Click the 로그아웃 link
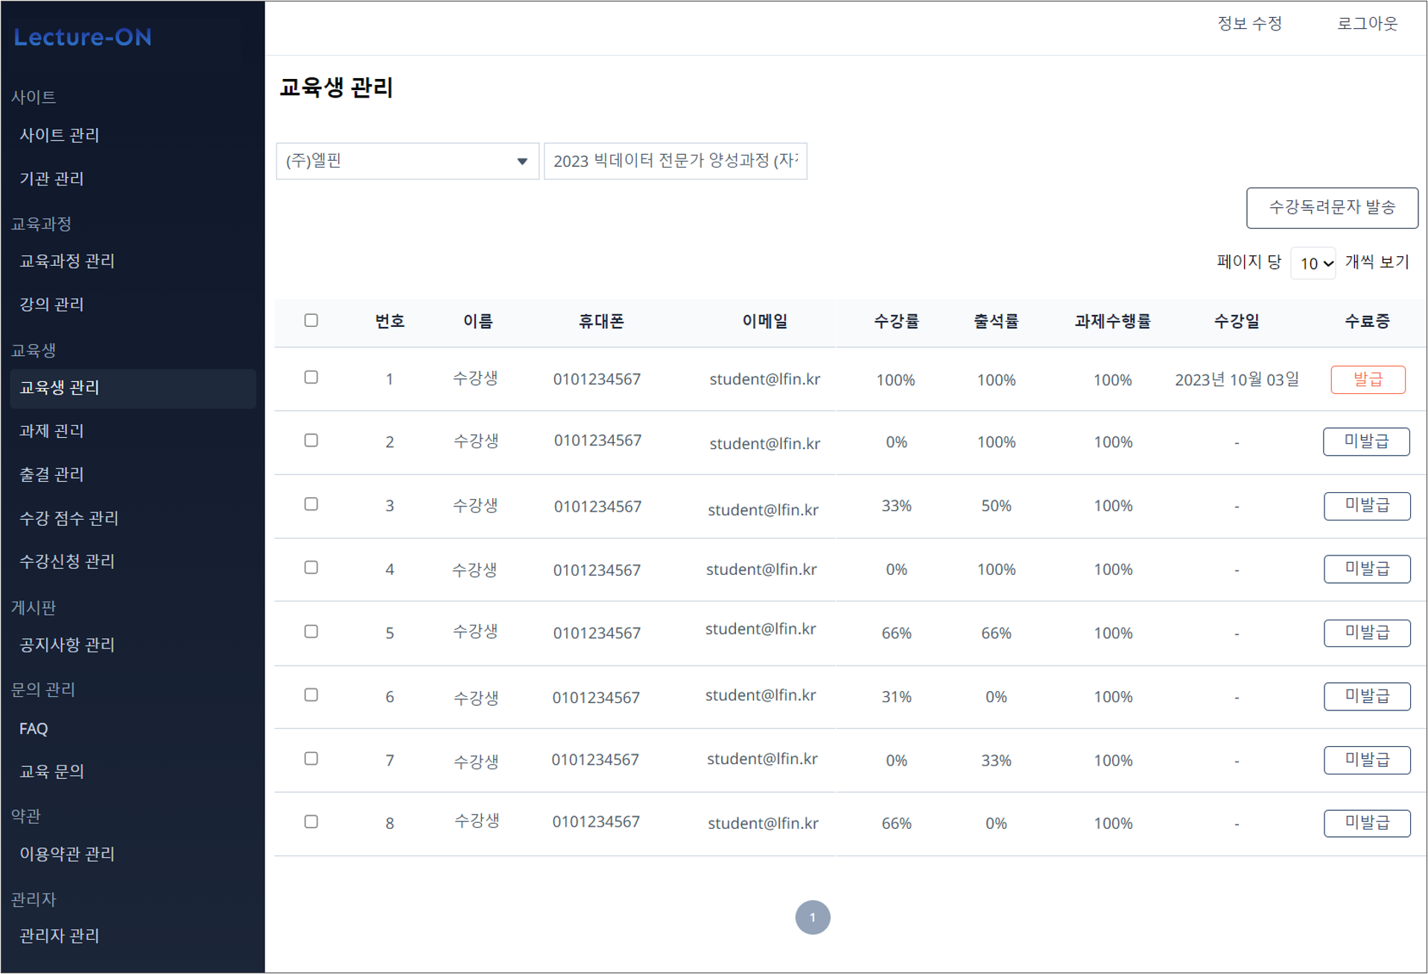The image size is (1428, 974). pos(1367,23)
